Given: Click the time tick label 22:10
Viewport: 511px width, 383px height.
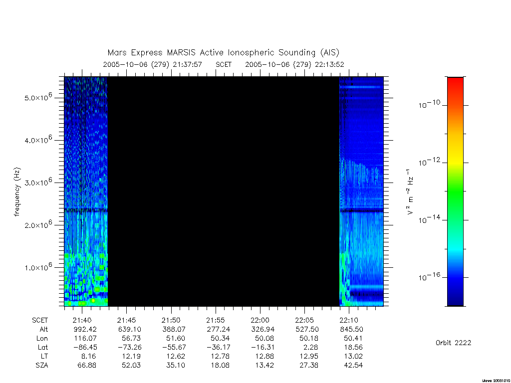Looking at the screenshot, I should pos(349,321).
